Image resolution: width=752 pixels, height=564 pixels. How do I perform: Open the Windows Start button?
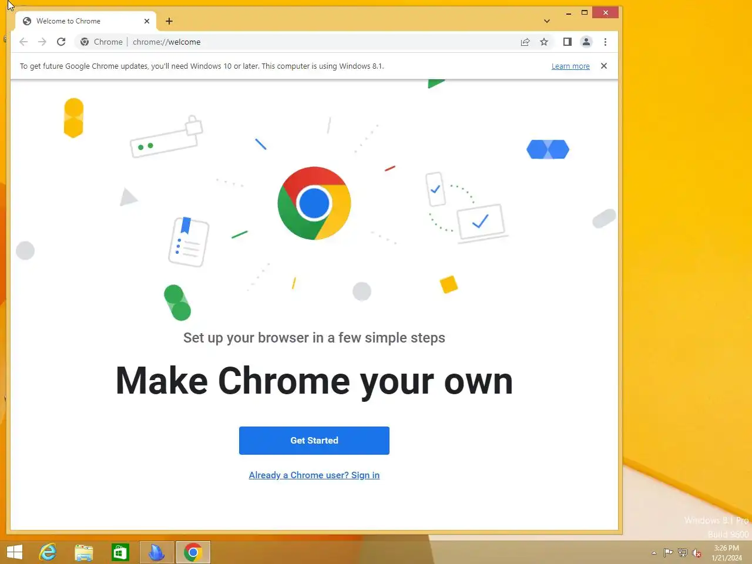click(15, 552)
